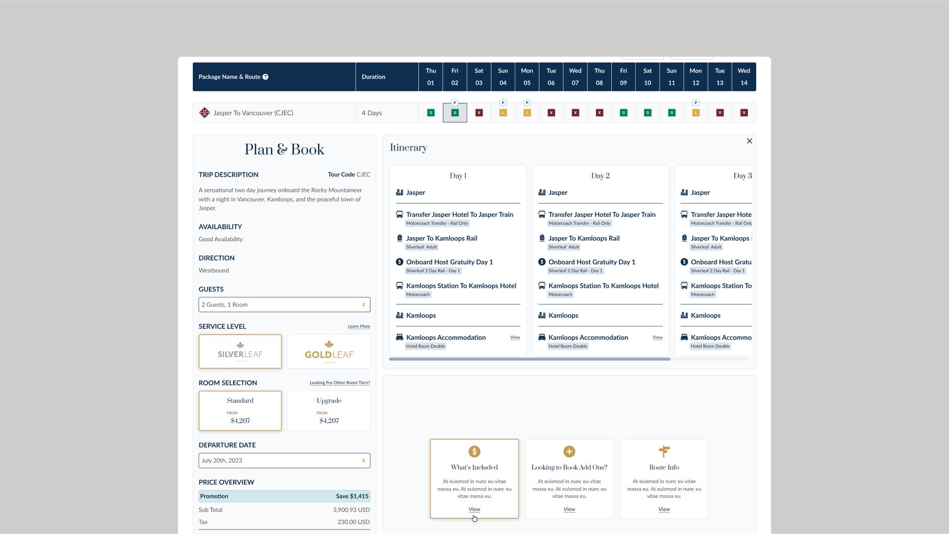Screen dimensions: 949x534
Task: Click Day 1 Onboard Host Gratuity dollar icon
Action: [399, 262]
